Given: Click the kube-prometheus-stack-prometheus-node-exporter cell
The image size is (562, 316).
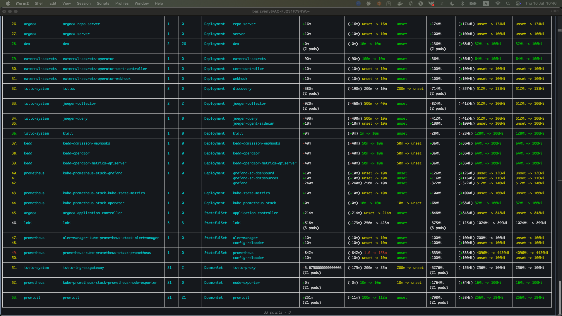Looking at the screenshot, I should (x=110, y=283).
